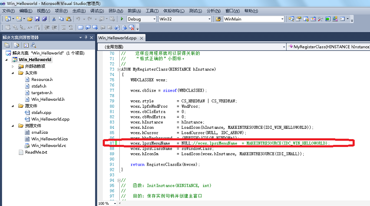Open the 工具(T) menu
The image size is (370, 206).
152,11
